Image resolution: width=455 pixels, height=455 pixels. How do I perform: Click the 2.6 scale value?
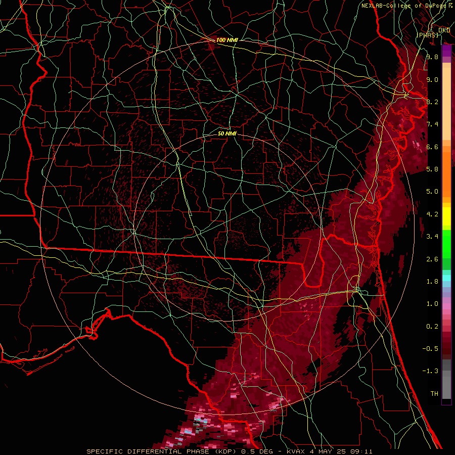[x=432, y=259]
